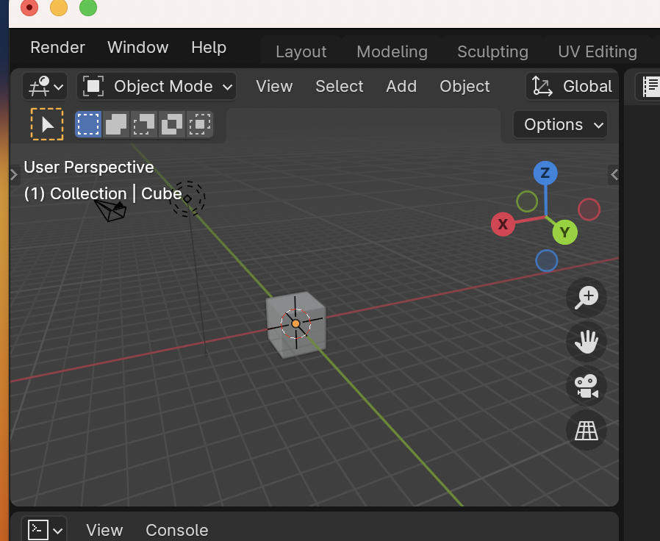This screenshot has width=660, height=541.
Task: Open the Add menu in the viewport header
Action: [x=401, y=86]
